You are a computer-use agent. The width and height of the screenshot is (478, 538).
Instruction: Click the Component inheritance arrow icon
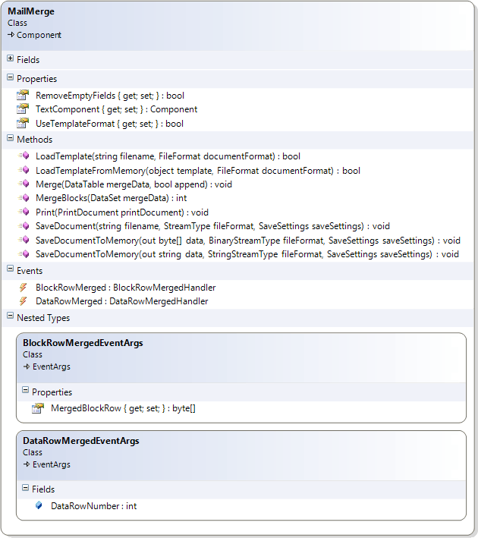tap(11, 35)
